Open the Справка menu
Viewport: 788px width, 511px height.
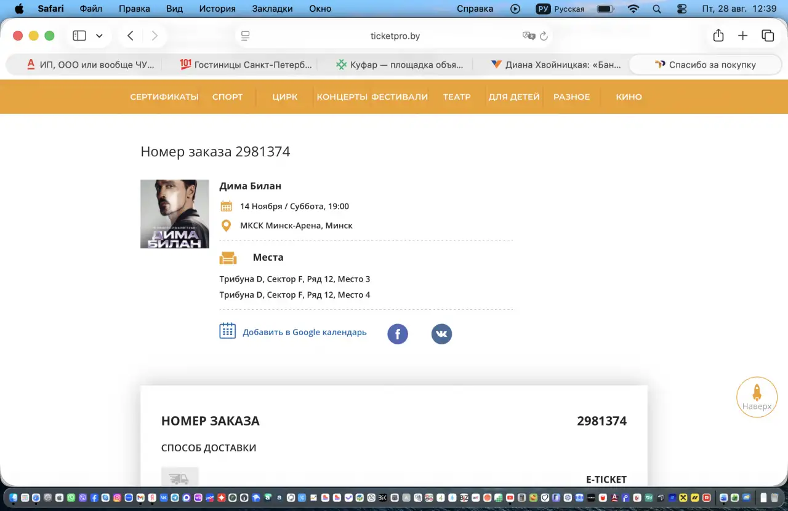(x=475, y=9)
